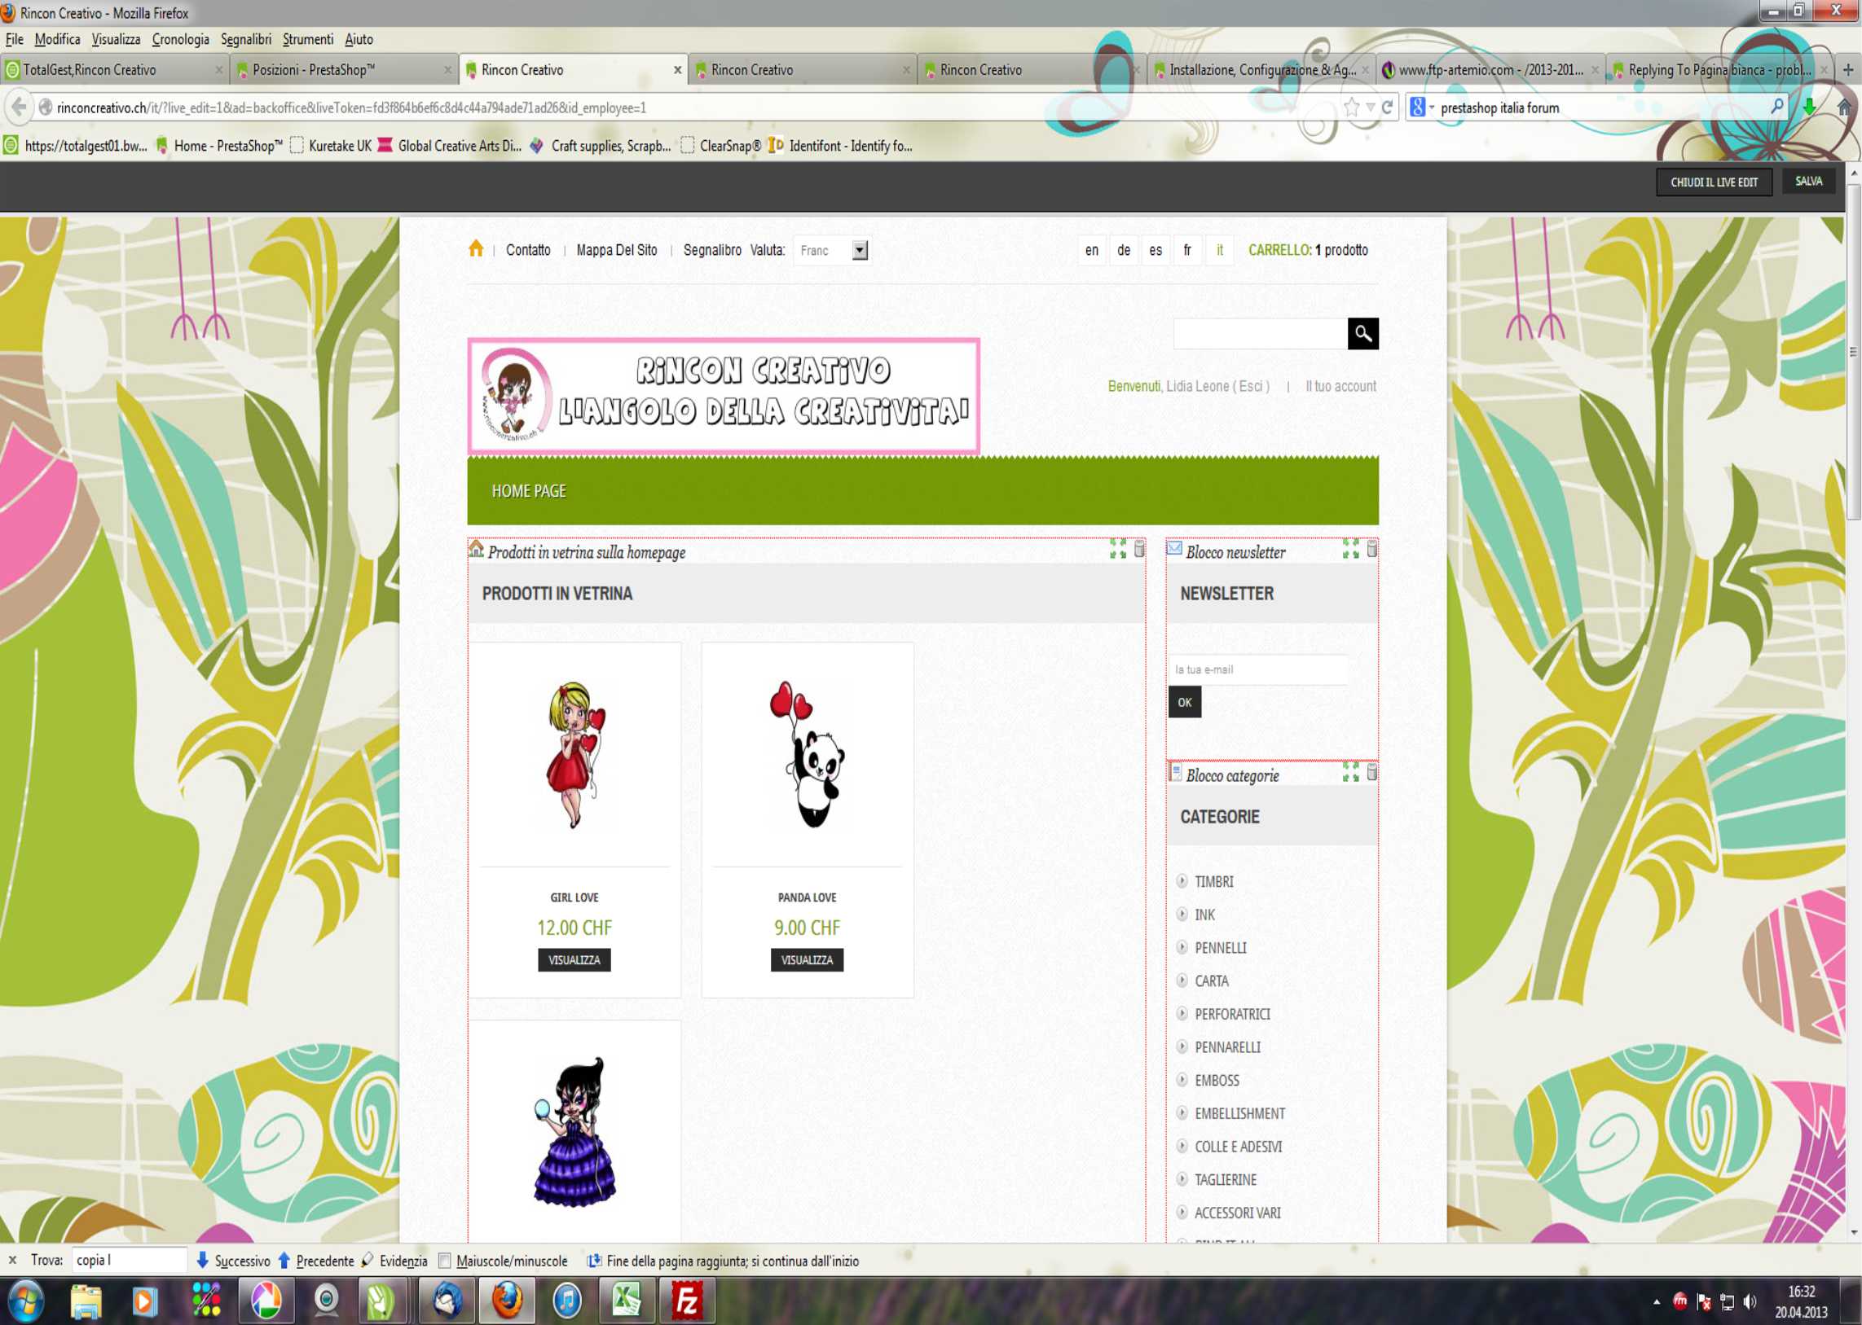Image resolution: width=1862 pixels, height=1325 pixels.
Task: Click the orange home icon in header
Action: 476,249
